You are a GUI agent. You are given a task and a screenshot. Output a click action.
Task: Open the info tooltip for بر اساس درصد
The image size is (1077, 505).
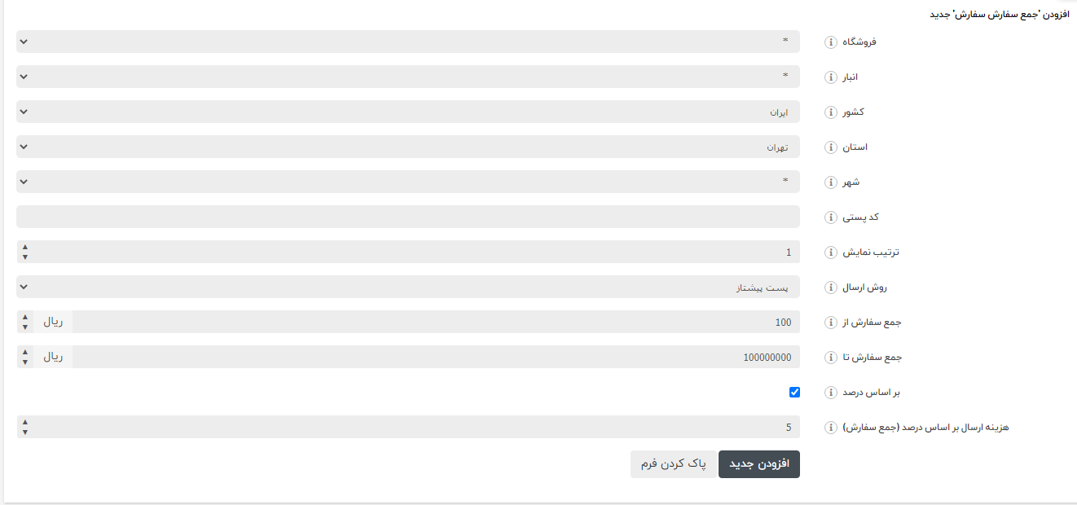tap(830, 392)
